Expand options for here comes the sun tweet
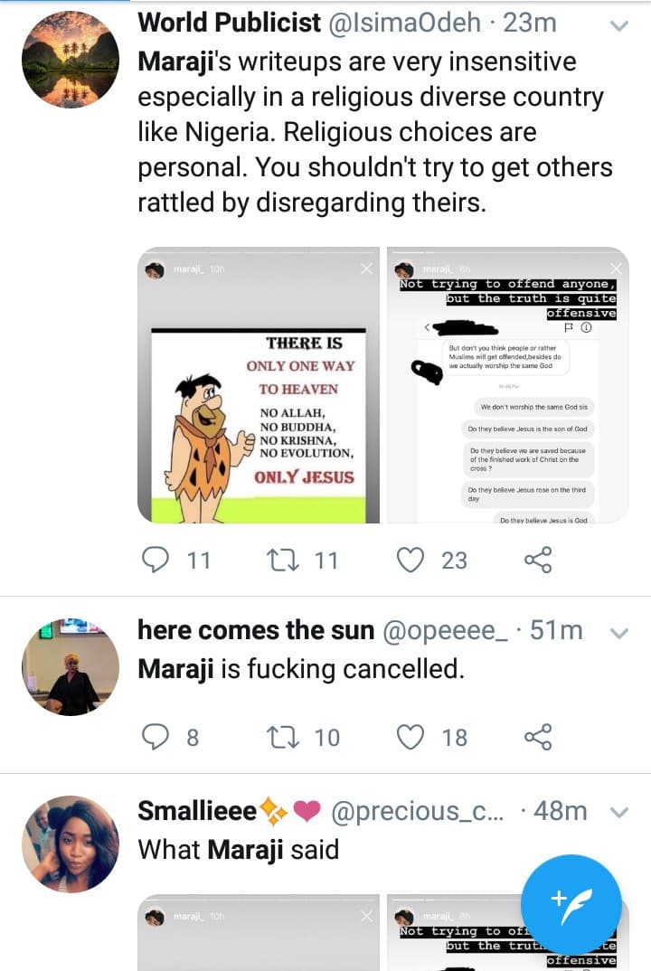 (x=619, y=633)
